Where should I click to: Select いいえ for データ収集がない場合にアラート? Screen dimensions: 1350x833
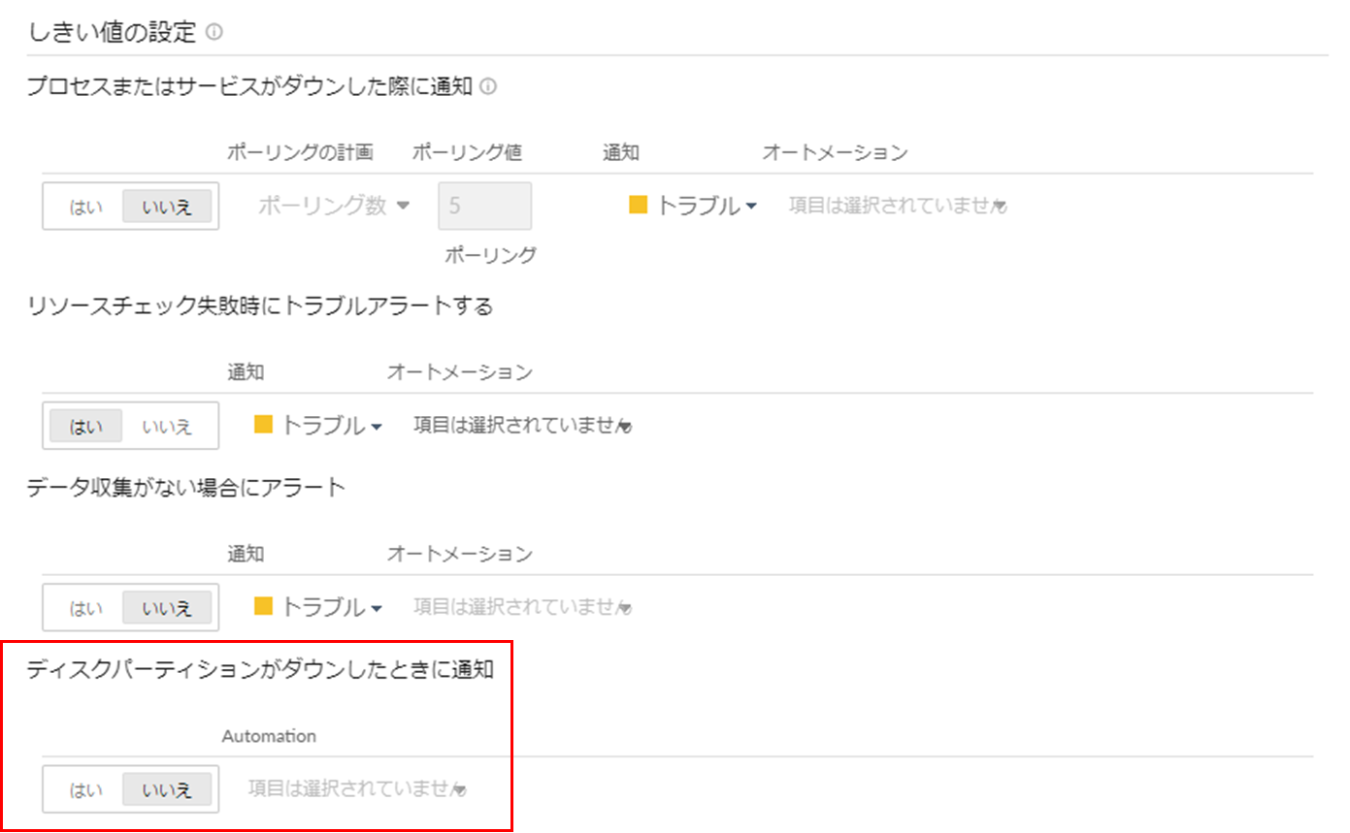[x=167, y=608]
